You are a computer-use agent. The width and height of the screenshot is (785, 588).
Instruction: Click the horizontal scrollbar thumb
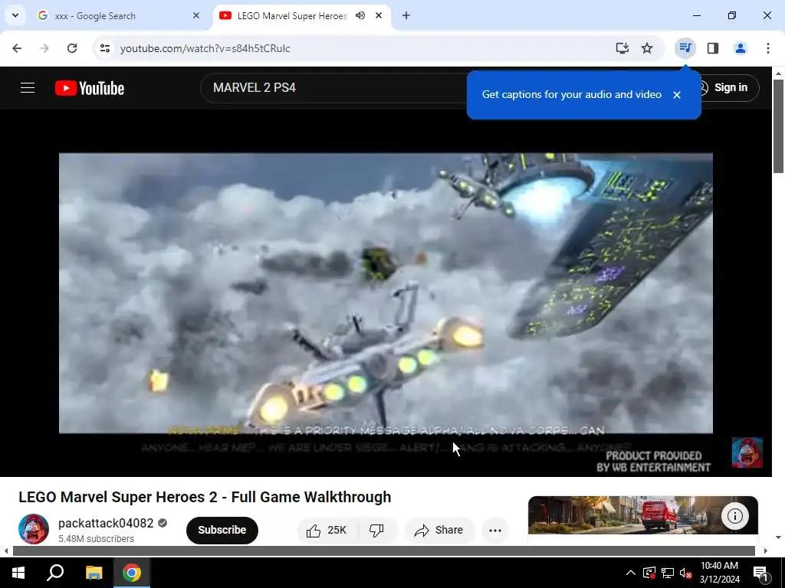click(x=384, y=551)
